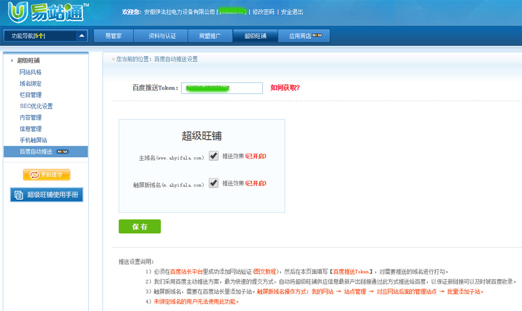Image resolution: width=522 pixels, height=311 pixels.
Task: Click the 推送设置说明 heading
Action: [x=136, y=262]
